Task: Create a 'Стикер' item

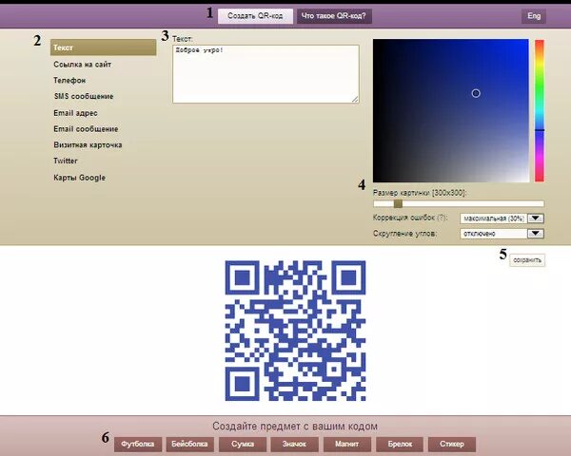Action: [x=452, y=444]
